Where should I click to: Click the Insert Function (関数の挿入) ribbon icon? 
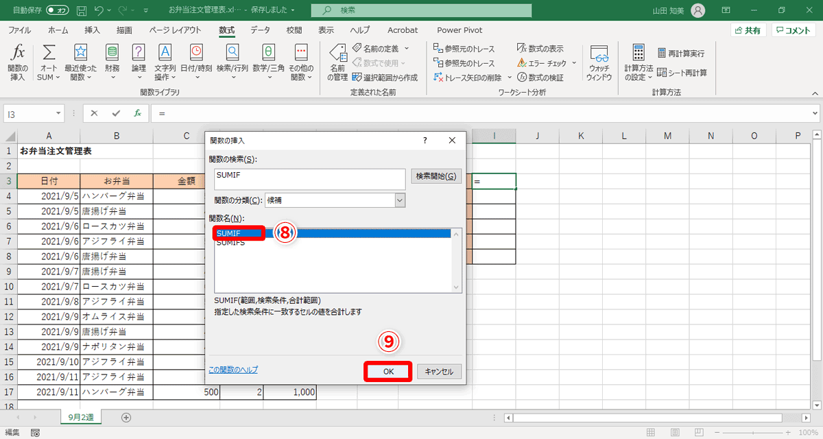tap(18, 62)
